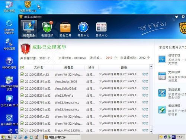Uncheck the 20120909[88].vc52 row checkbox
The height and width of the screenshot is (140, 186).
coord(22,123)
